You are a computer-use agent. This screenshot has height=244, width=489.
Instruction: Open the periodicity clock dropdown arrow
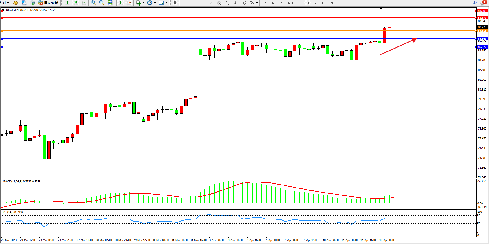point(155,3)
